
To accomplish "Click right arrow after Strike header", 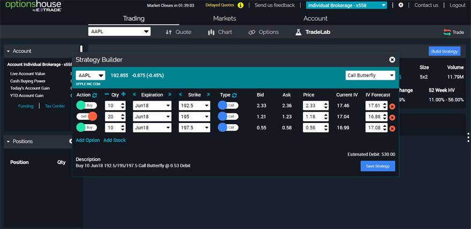I will 208,95.
